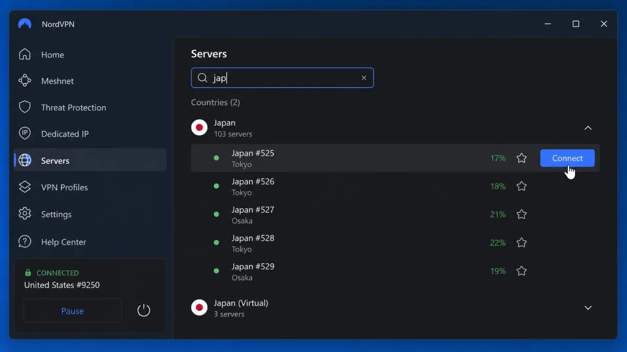This screenshot has width=627, height=352.
Task: Click the Servers globe icon
Action: point(25,161)
